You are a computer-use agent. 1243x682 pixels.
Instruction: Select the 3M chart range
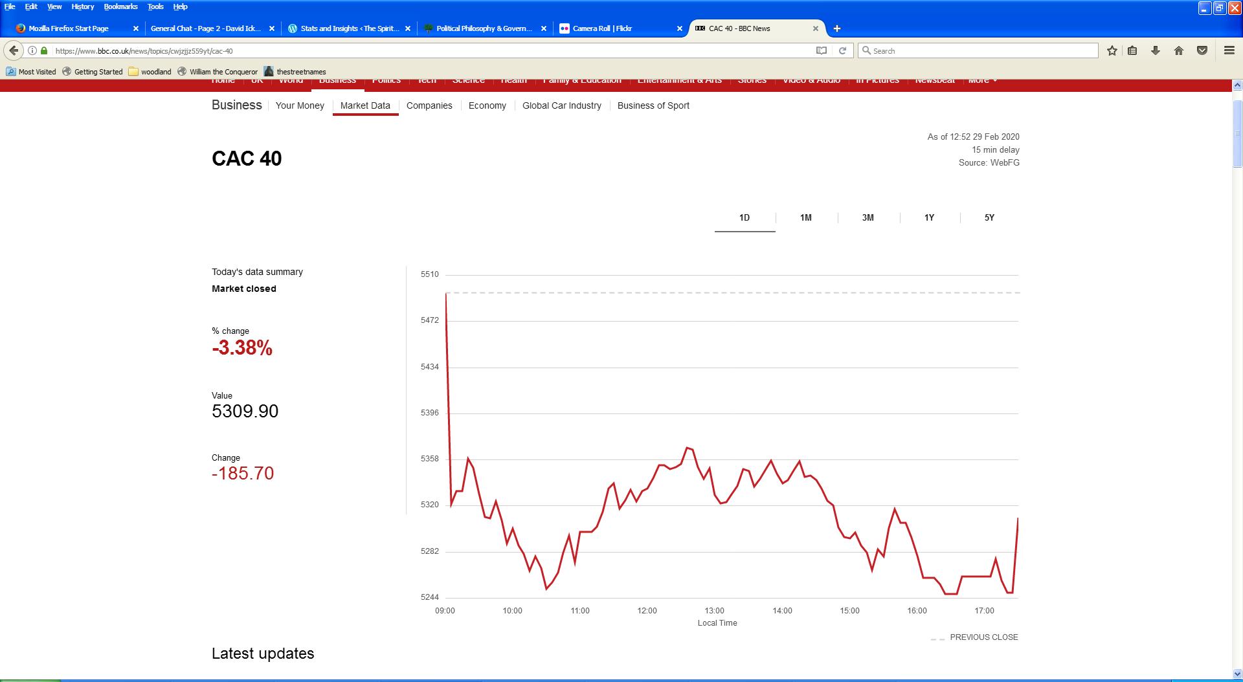868,218
